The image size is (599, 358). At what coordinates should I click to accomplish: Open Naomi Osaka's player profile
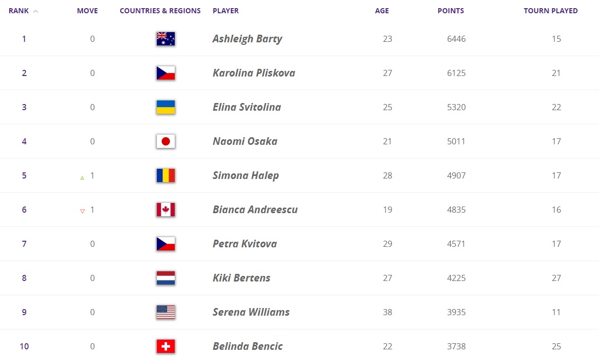245,141
